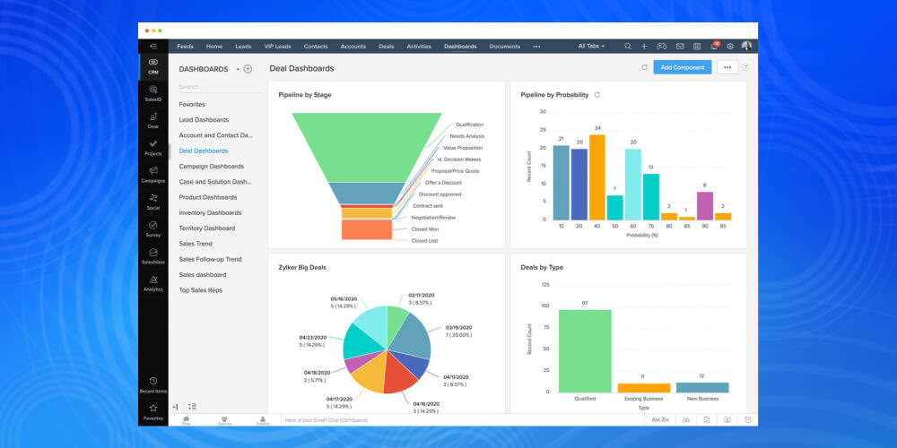This screenshot has width=897, height=448.
Task: Open Campaign Dashboards in the list
Action: click(x=211, y=166)
